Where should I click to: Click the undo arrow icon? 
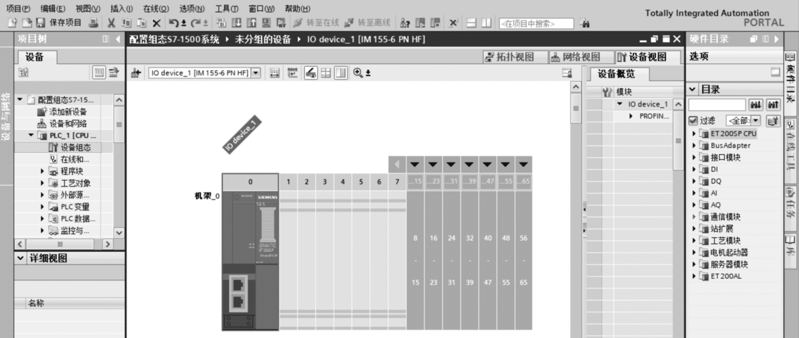tap(174, 23)
